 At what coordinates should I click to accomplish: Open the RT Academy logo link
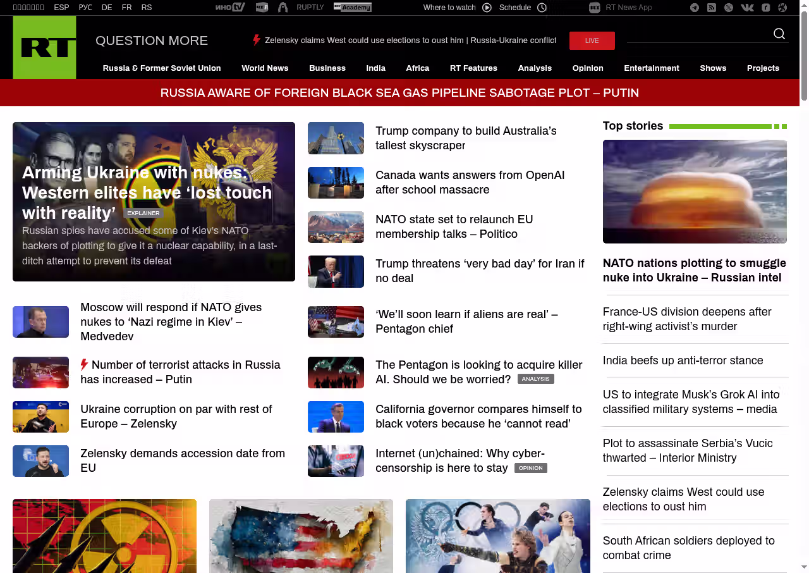pyautogui.click(x=352, y=8)
